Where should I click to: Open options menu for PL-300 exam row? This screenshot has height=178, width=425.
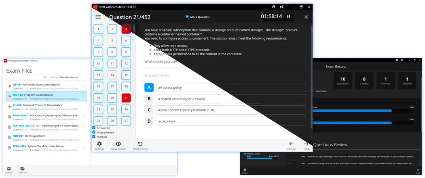click(x=83, y=107)
